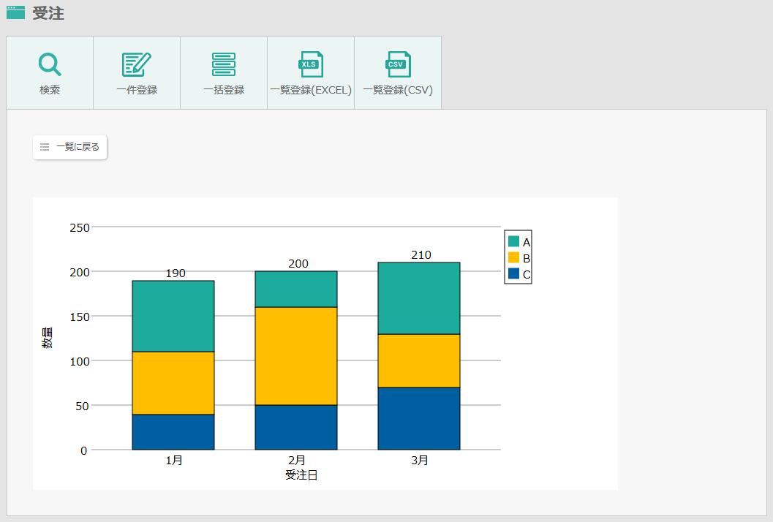Click the 250 y-axis value
This screenshot has height=522, width=773.
click(80, 227)
